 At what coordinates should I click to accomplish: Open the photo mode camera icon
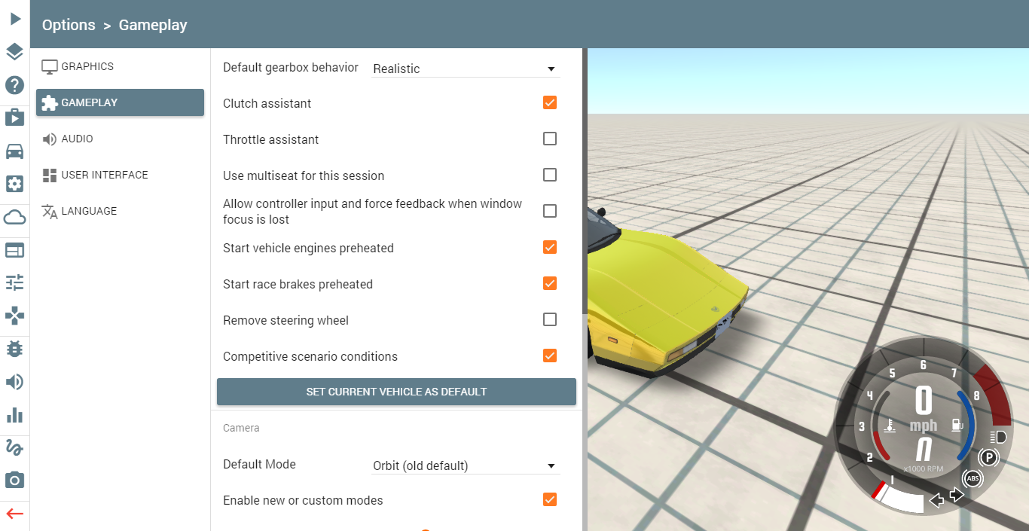point(15,481)
